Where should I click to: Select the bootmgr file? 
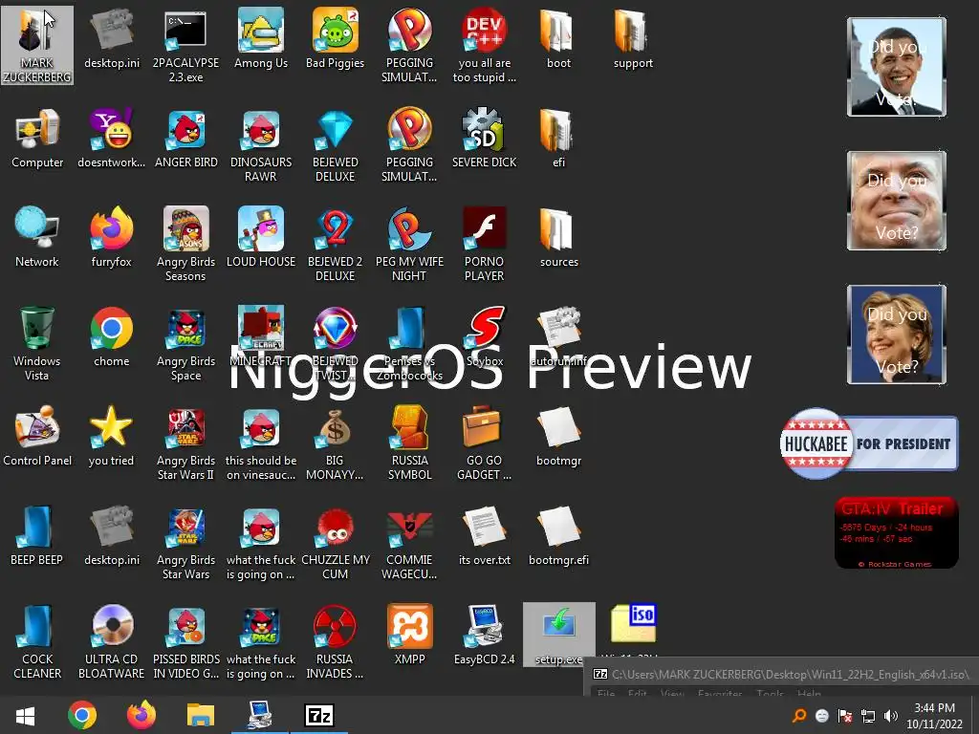(558, 436)
